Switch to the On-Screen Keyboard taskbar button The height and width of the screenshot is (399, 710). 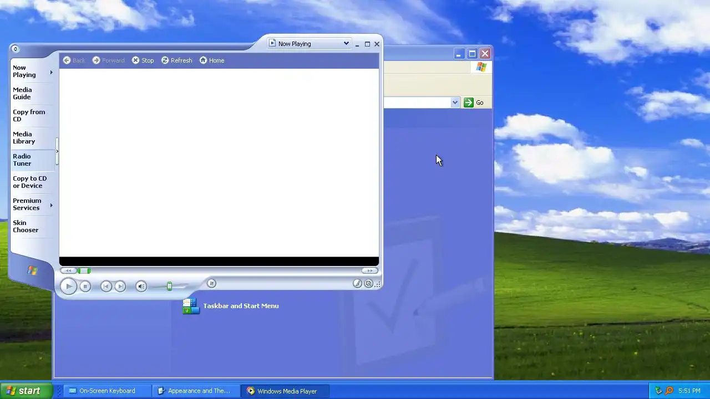click(106, 391)
